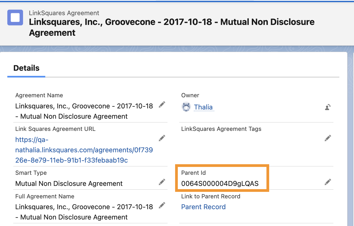Edit the LinkSquares Agreement Tags field

tap(328, 138)
